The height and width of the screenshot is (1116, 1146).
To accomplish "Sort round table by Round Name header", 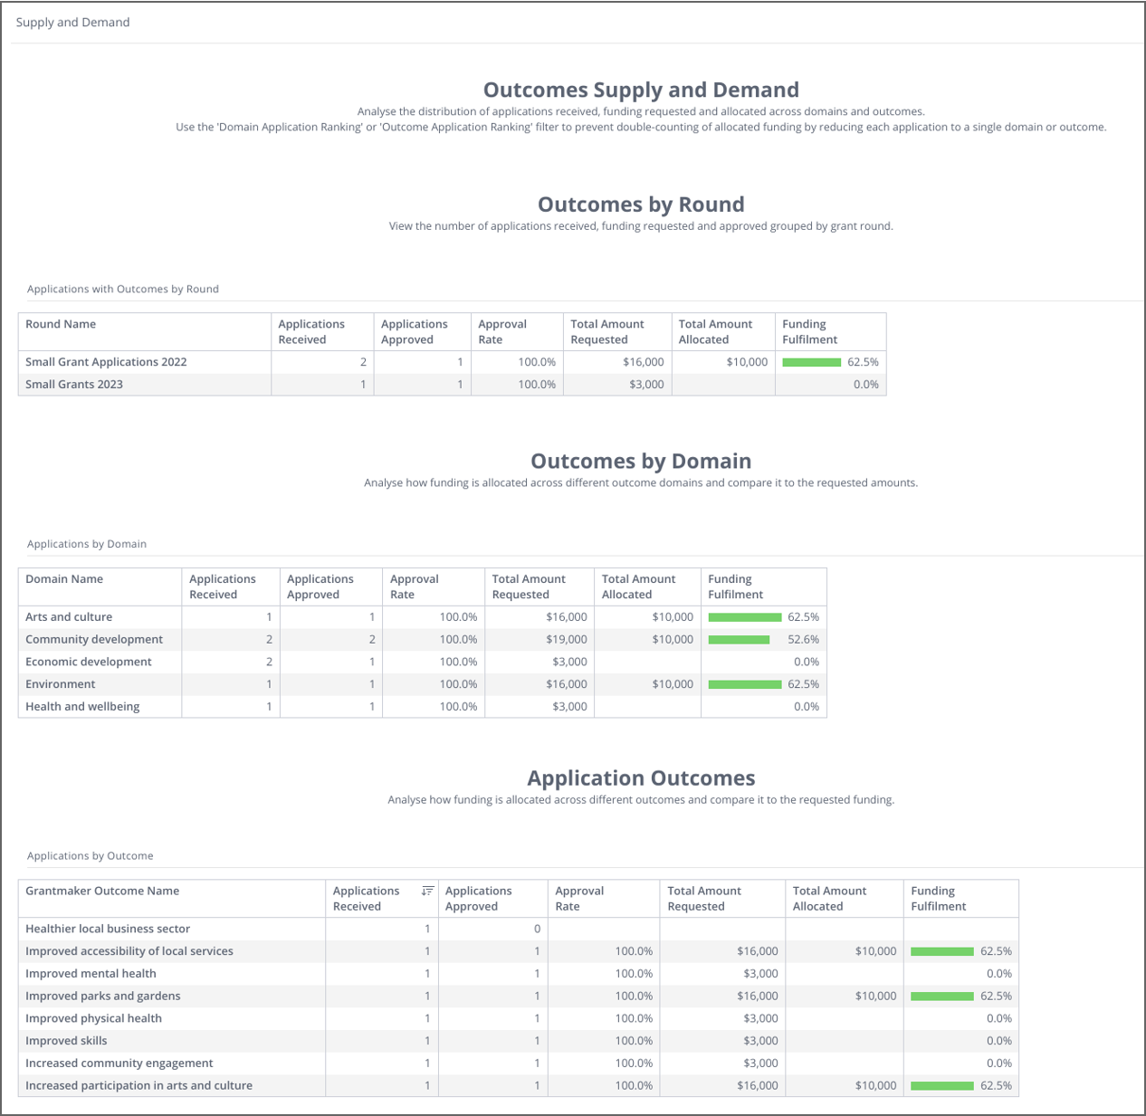I will click(61, 324).
